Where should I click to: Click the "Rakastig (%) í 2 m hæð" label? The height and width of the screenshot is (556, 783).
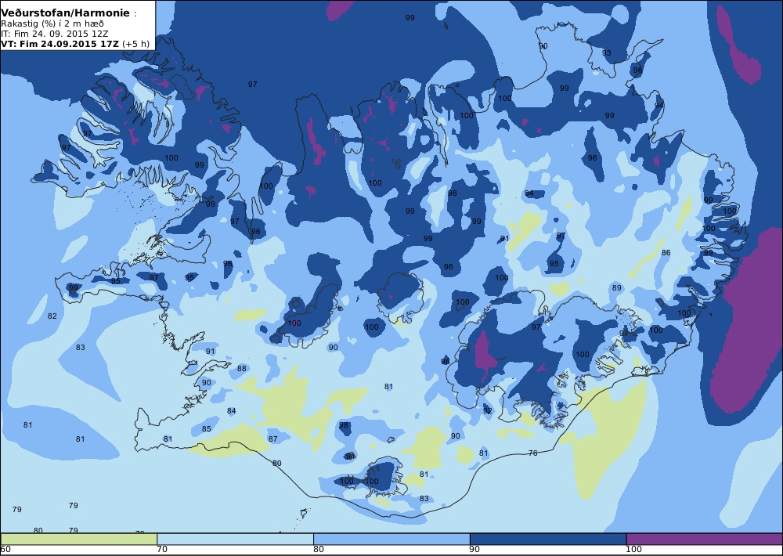tap(52, 24)
